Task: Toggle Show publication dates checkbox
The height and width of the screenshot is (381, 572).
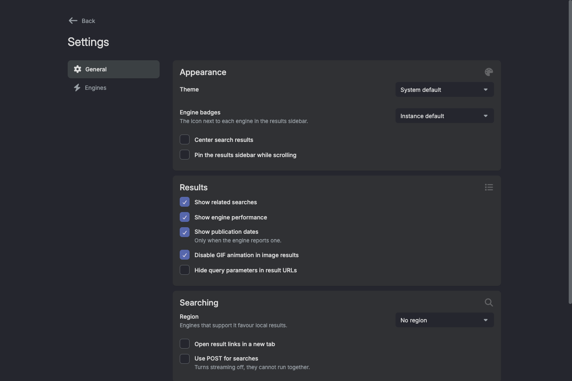Action: (x=185, y=233)
